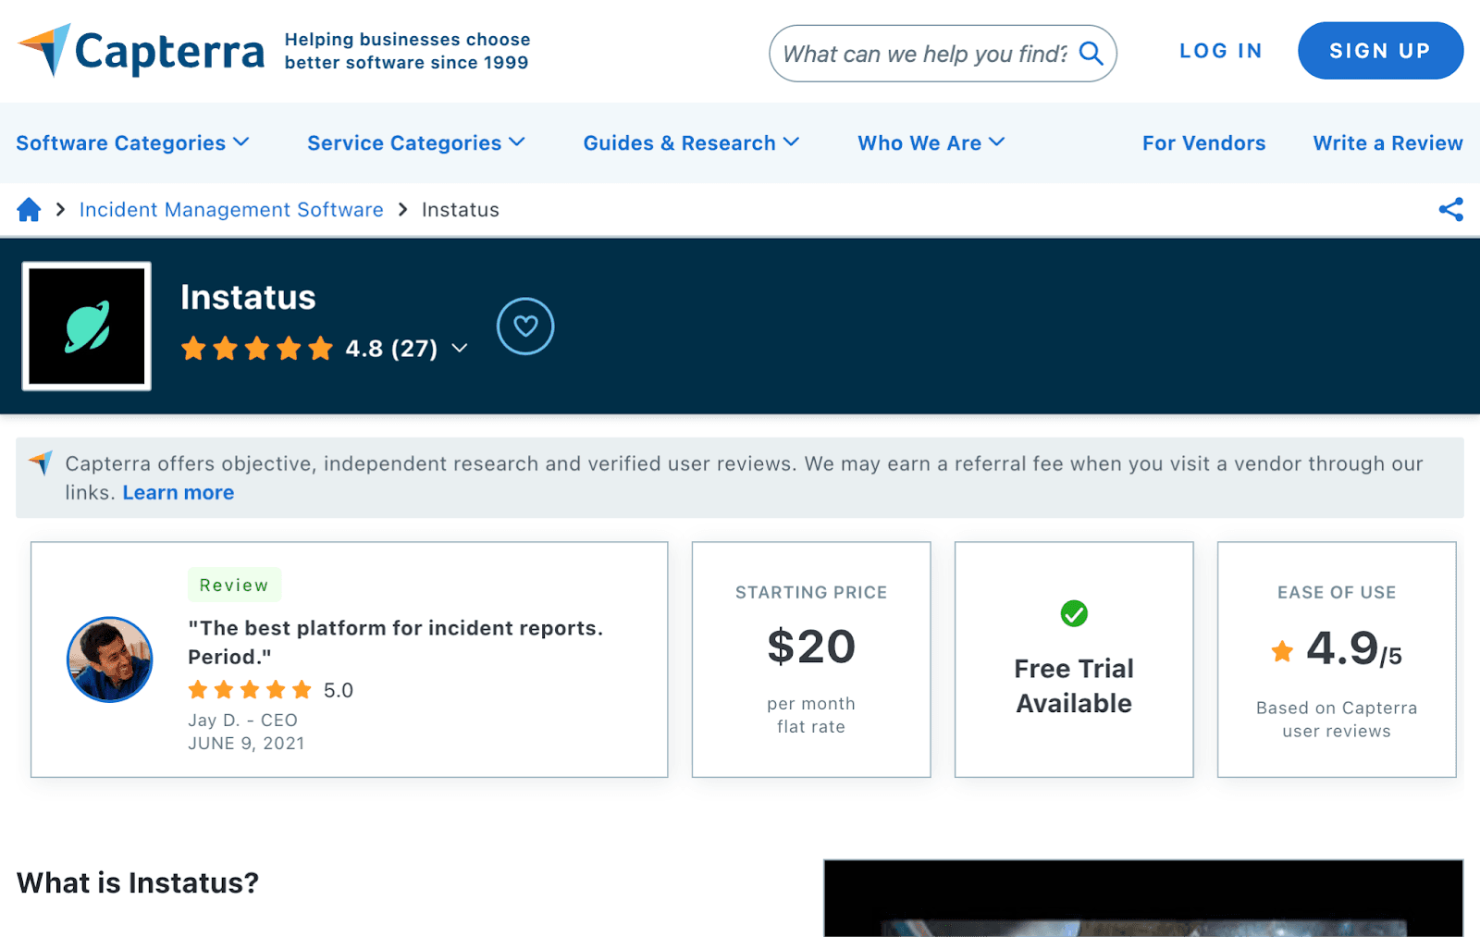Screen dimensions: 1480x937
Task: Click the green Free Trial checkmark
Action: 1073,613
